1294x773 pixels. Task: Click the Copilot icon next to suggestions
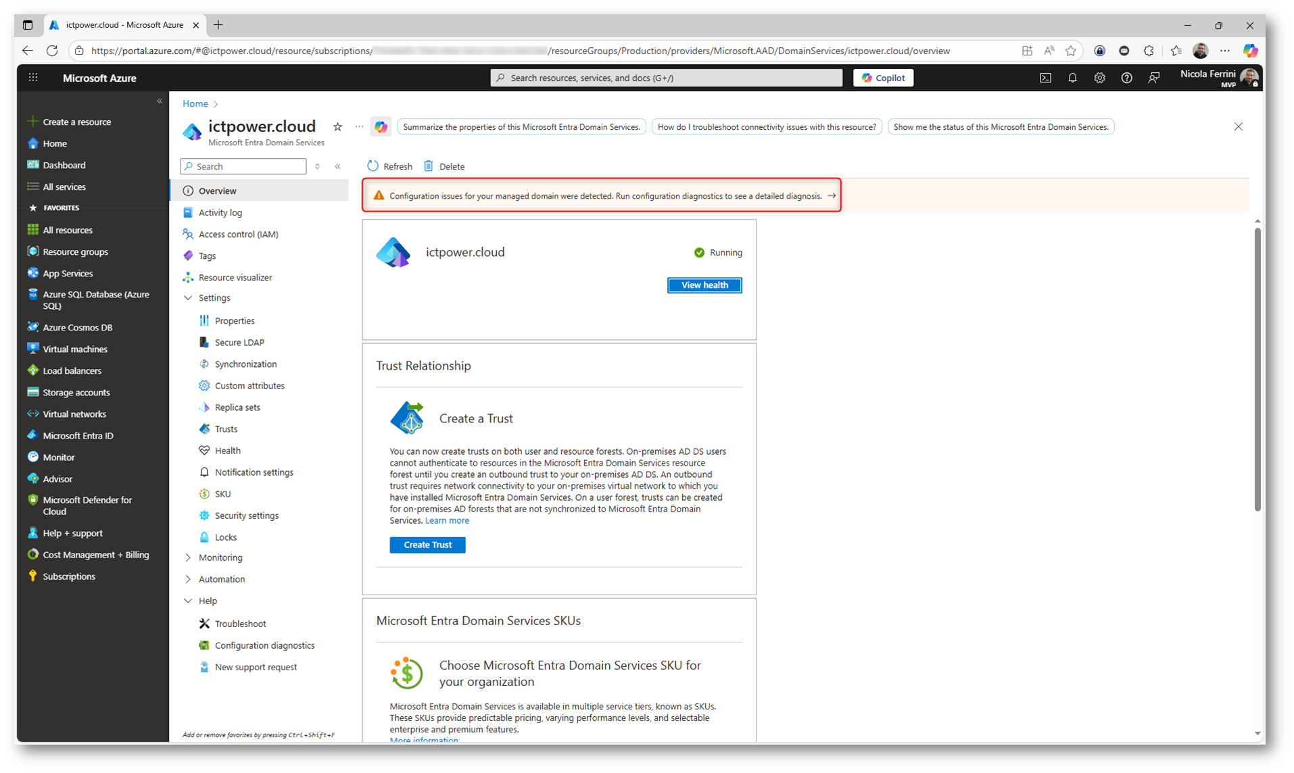click(x=381, y=126)
